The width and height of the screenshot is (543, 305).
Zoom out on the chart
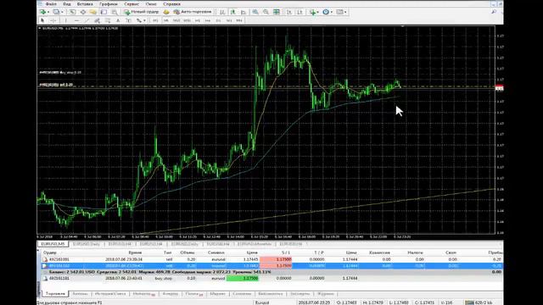266,12
